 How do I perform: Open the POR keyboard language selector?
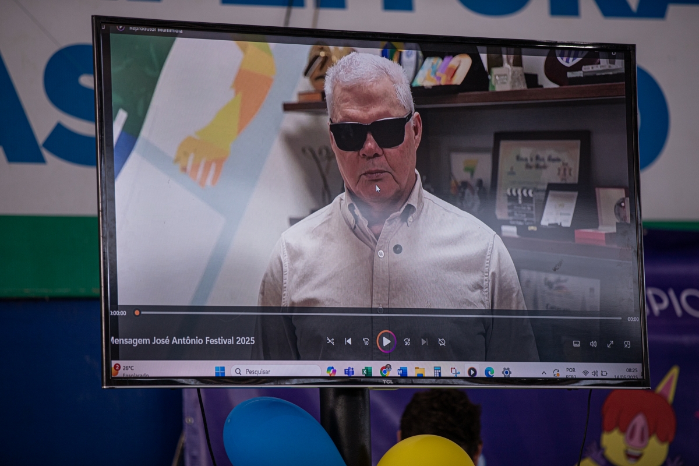[x=571, y=373]
